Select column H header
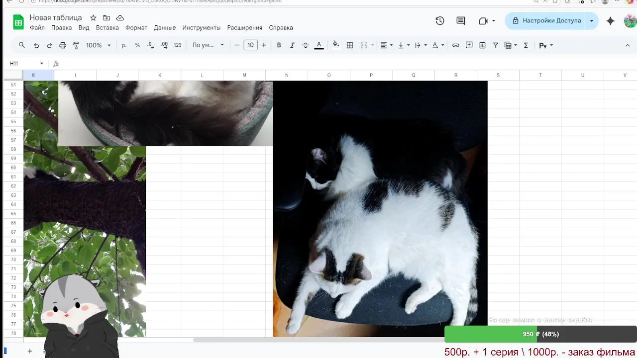The width and height of the screenshot is (637, 358). [x=33, y=75]
